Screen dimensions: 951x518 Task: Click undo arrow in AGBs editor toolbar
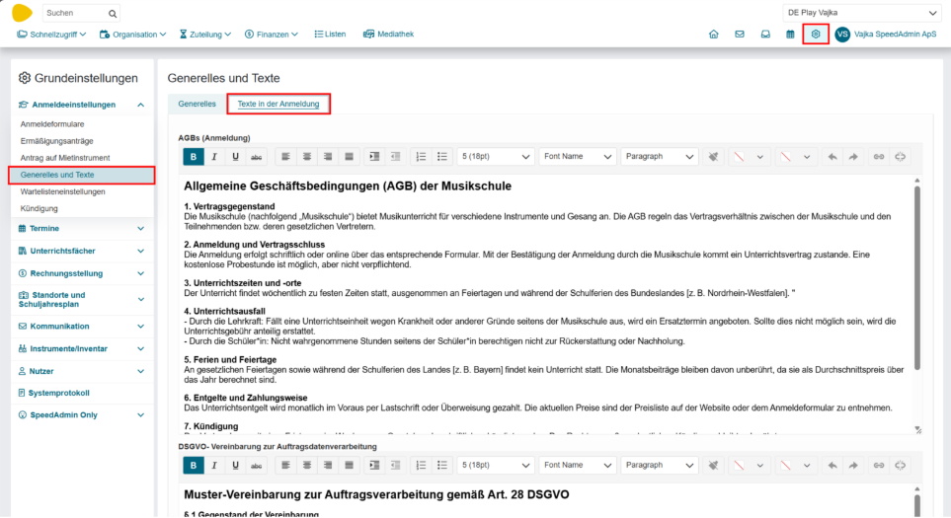click(x=832, y=157)
